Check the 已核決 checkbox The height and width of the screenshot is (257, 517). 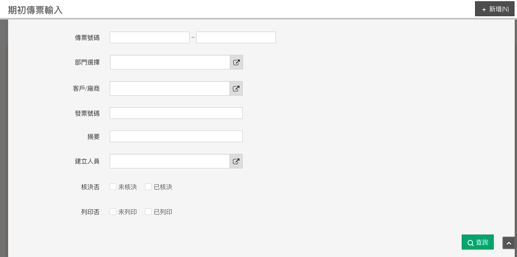pyautogui.click(x=148, y=187)
